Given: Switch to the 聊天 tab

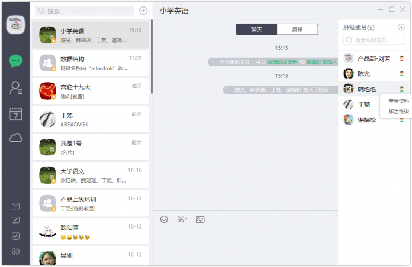Looking at the screenshot, I should (x=256, y=30).
